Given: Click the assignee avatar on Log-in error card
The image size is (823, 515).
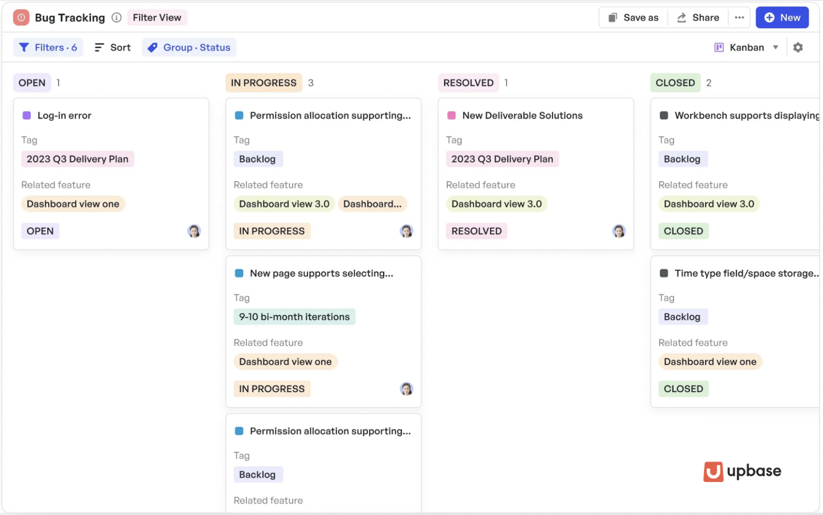Looking at the screenshot, I should tap(194, 231).
